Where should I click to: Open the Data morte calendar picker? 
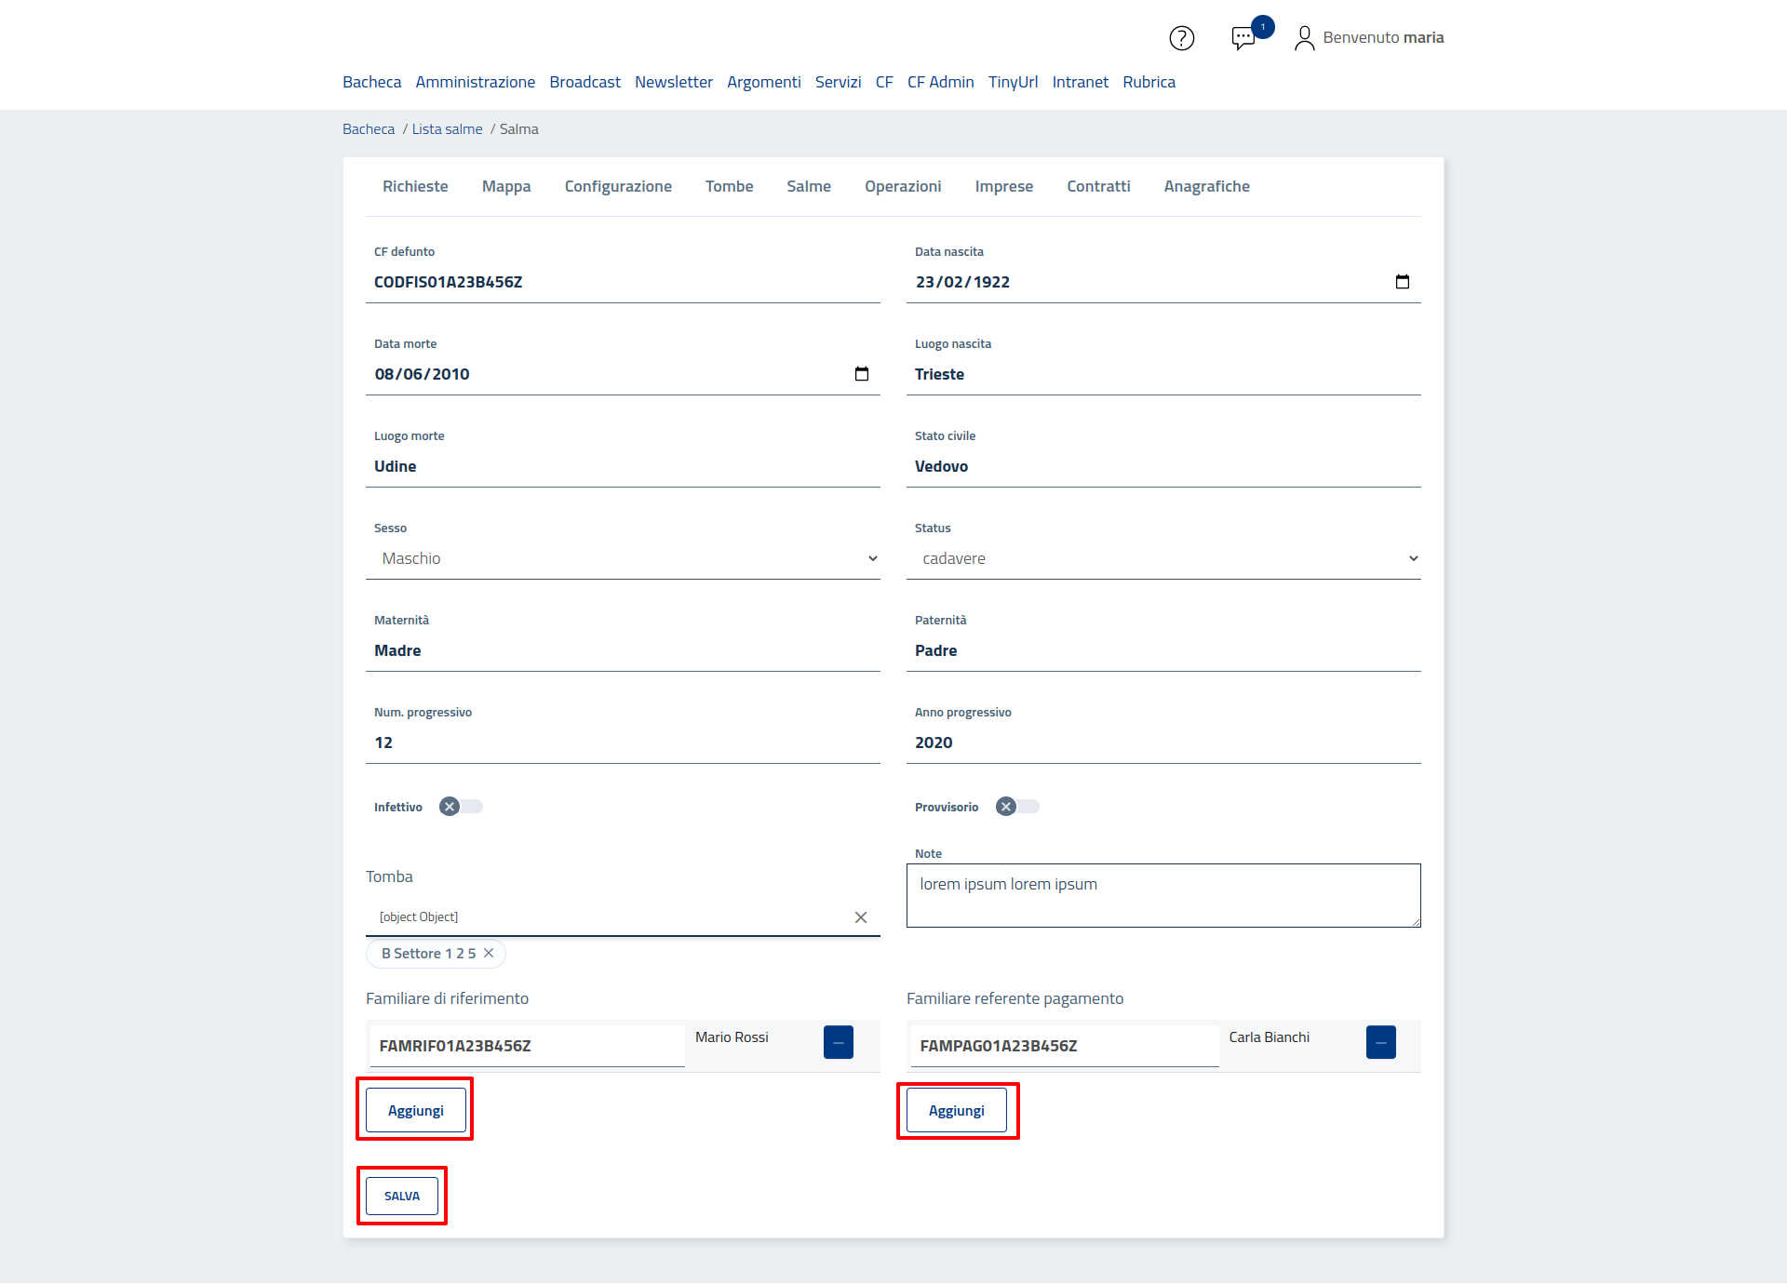(x=861, y=374)
